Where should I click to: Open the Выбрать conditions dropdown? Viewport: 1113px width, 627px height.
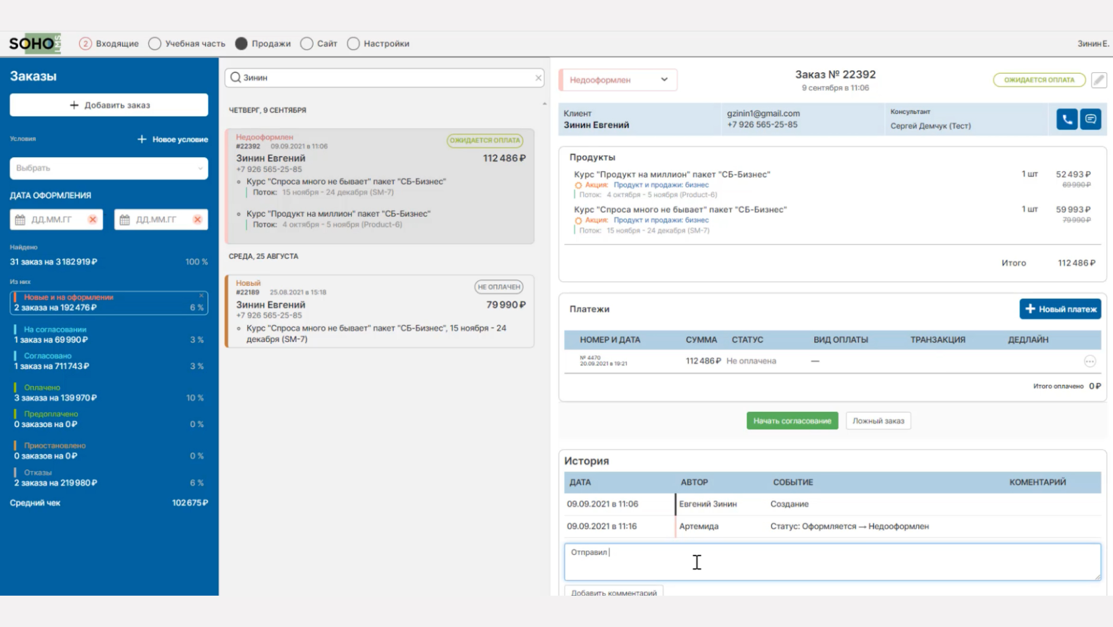(x=109, y=168)
